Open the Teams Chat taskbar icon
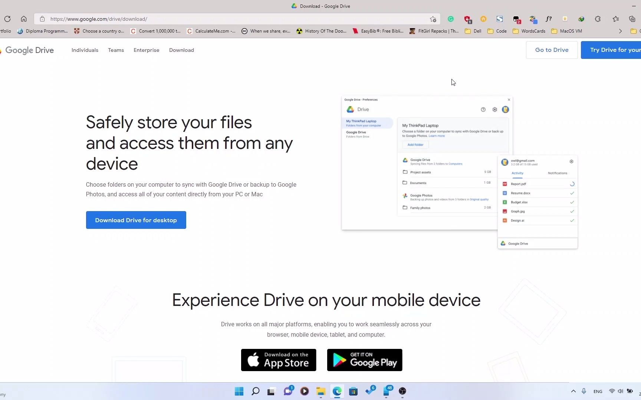The height and width of the screenshot is (400, 641). point(288,391)
